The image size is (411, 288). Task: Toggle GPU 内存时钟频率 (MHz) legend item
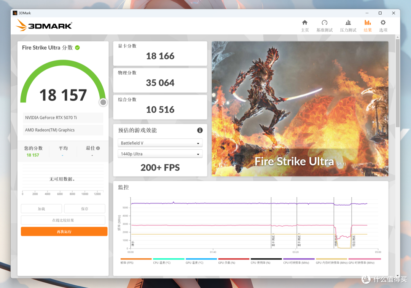coord(331,261)
